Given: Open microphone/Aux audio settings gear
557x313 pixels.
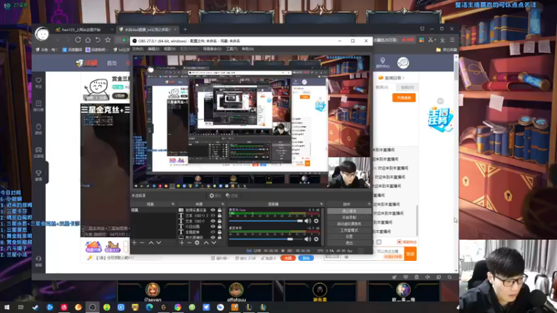Looking at the screenshot, I should [316, 221].
